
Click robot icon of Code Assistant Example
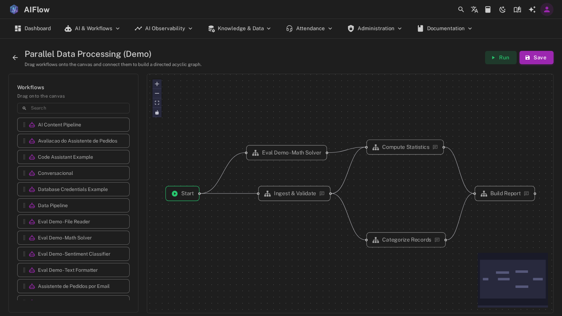[x=32, y=157]
